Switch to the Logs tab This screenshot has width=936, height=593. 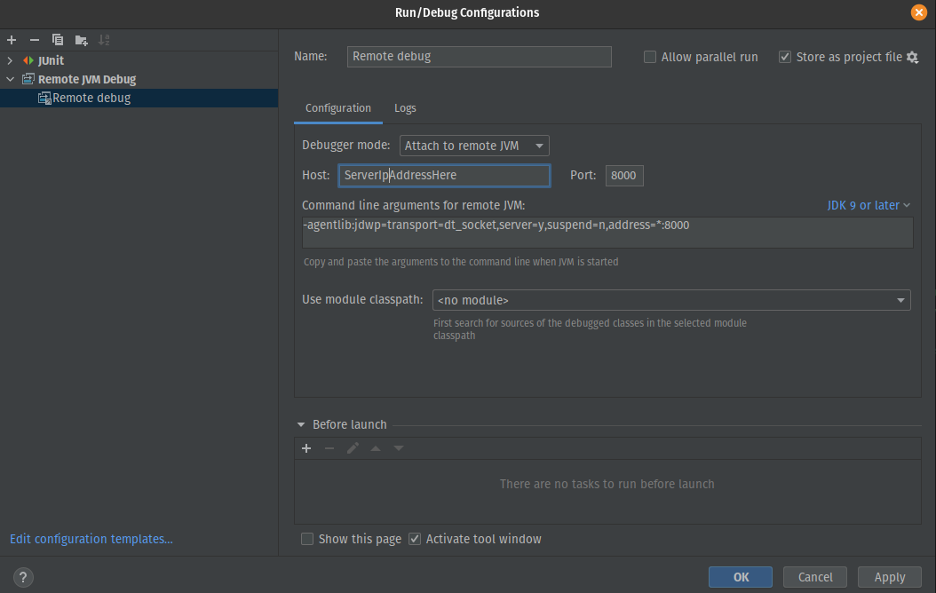tap(405, 107)
